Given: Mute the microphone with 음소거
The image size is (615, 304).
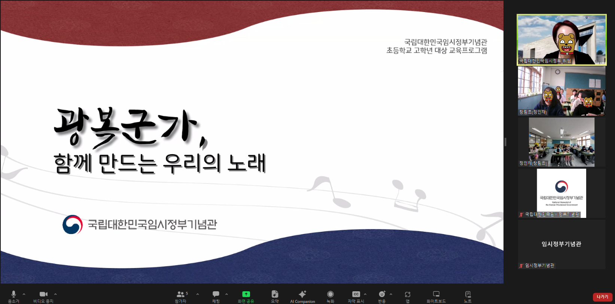Looking at the screenshot, I should 13,297.
